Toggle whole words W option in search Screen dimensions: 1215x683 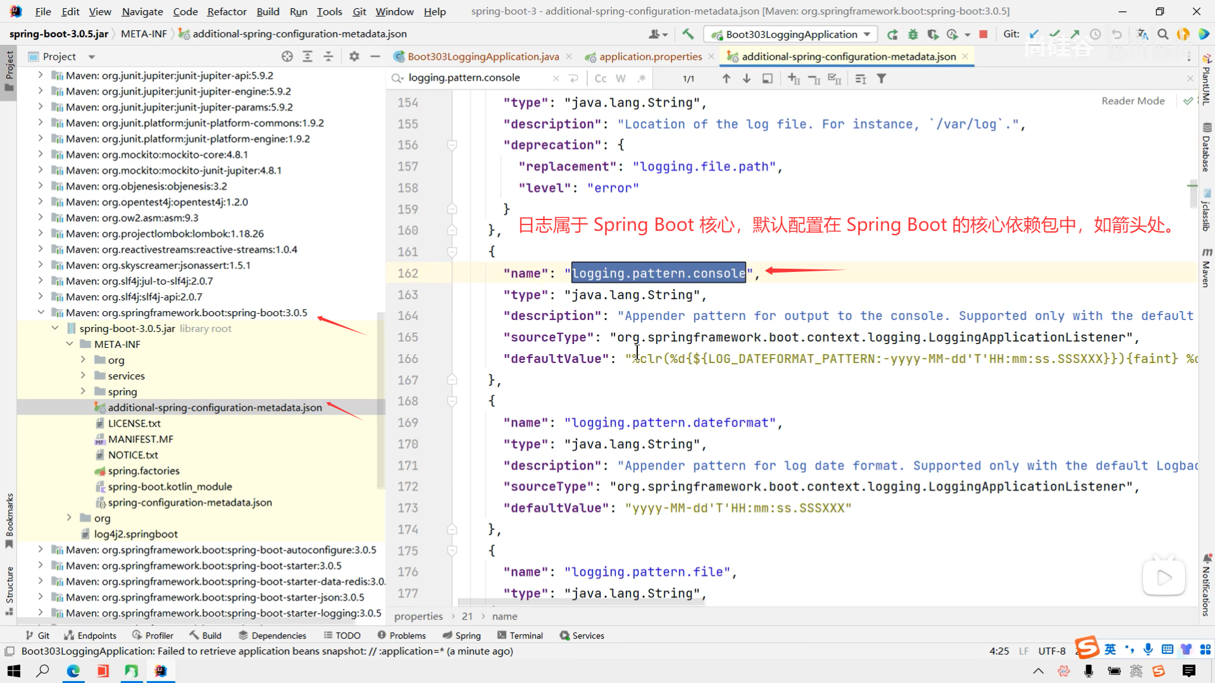[x=621, y=78]
